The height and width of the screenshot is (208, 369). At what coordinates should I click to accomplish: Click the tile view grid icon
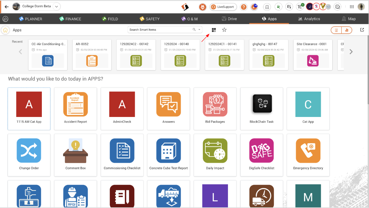point(214,30)
